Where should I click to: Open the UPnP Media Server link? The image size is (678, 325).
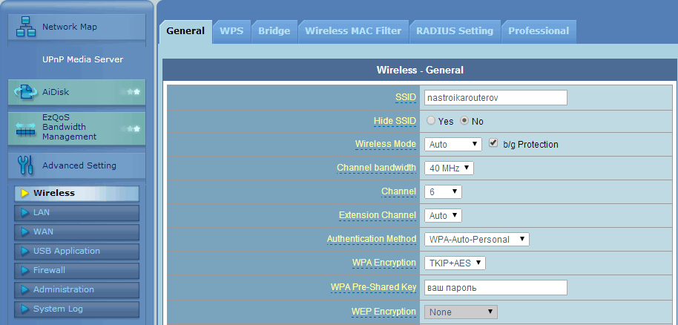coord(82,59)
